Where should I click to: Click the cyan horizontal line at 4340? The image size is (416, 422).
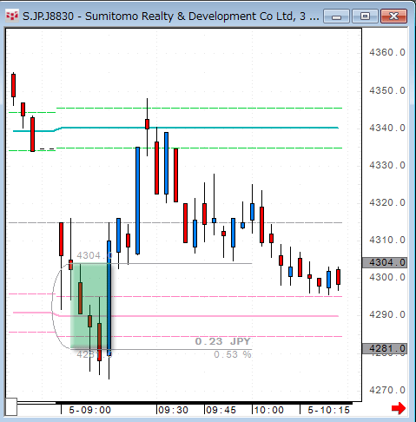(x=200, y=128)
